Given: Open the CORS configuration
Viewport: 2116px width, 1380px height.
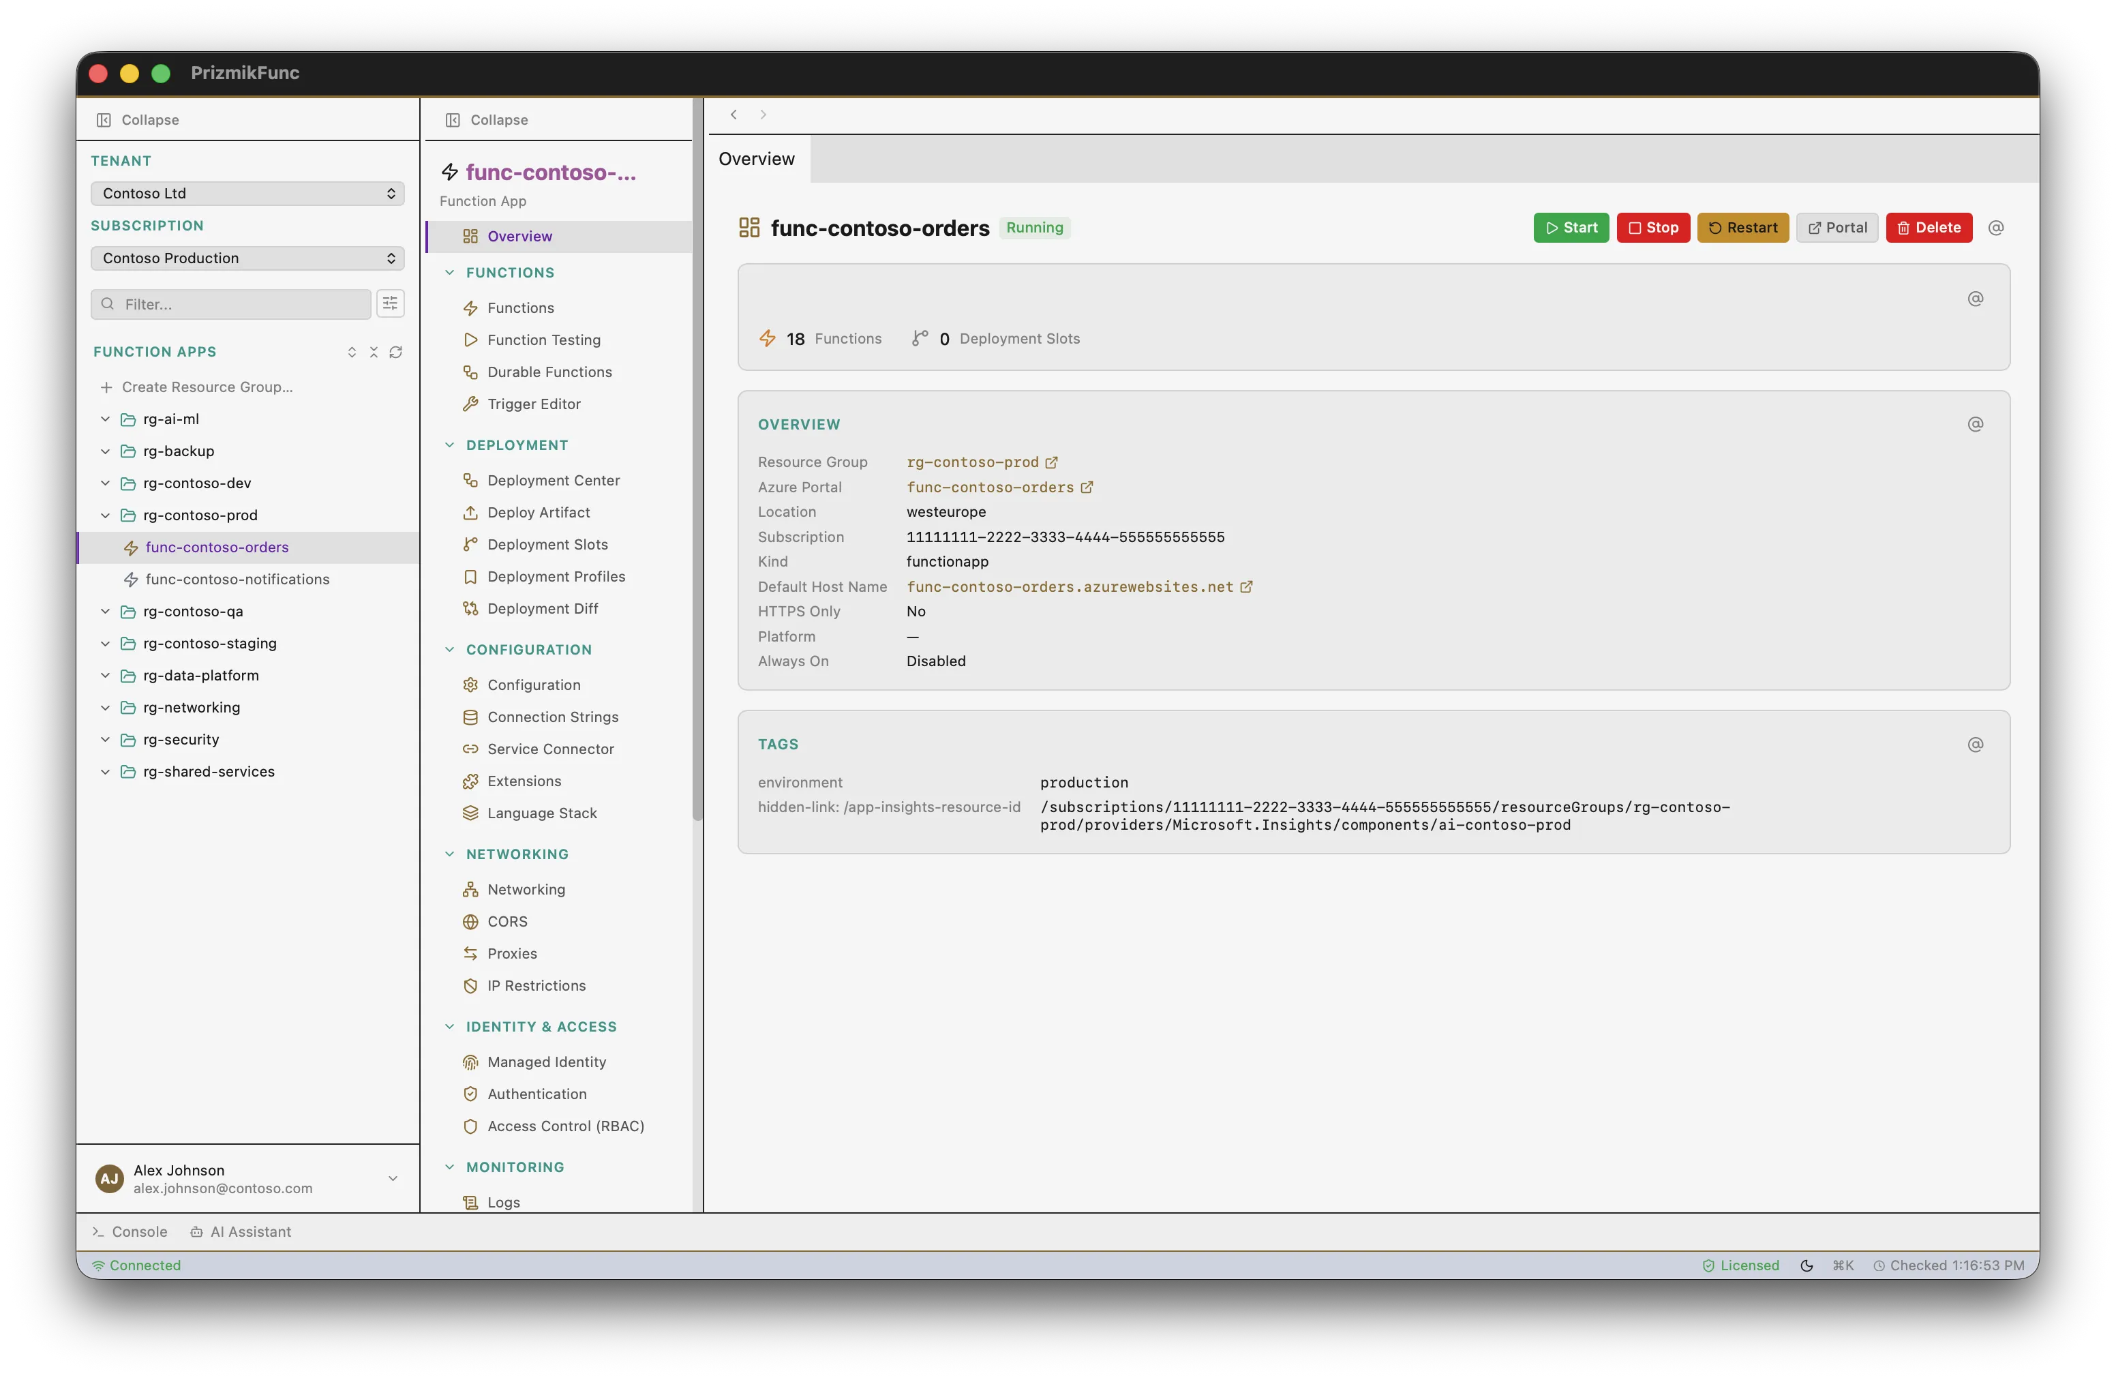Looking at the screenshot, I should tap(506, 921).
